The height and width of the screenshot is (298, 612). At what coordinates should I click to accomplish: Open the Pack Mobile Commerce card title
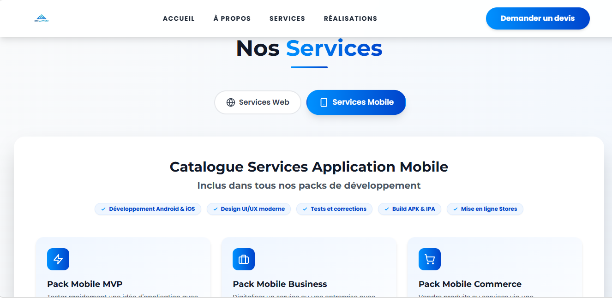(x=470, y=284)
